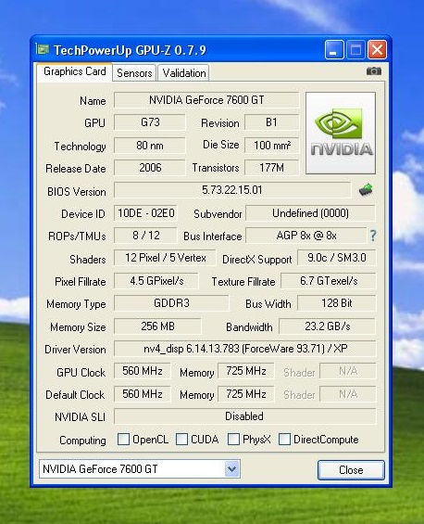
Task: Click the ROPs/TMUs value 8 / 12
Action: (145, 236)
